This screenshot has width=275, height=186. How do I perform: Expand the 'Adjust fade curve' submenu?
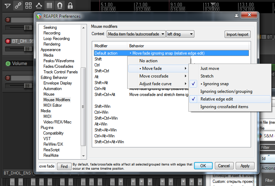click(159, 84)
